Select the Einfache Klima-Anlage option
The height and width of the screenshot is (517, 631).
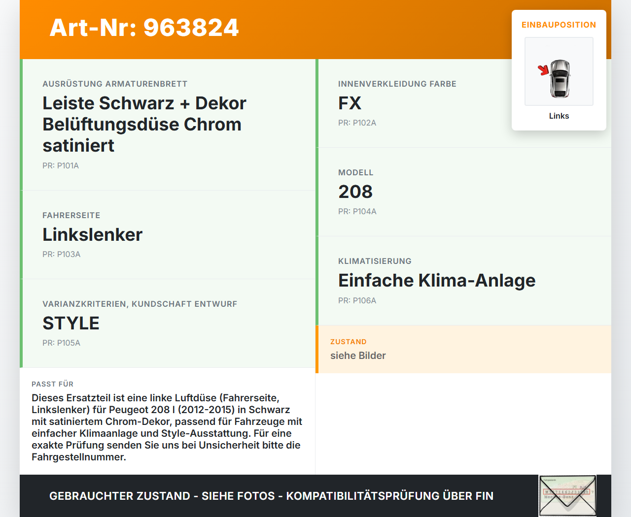437,280
